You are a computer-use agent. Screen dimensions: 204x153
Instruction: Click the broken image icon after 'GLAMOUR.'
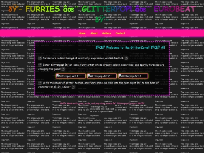pyautogui.click(x=126, y=58)
